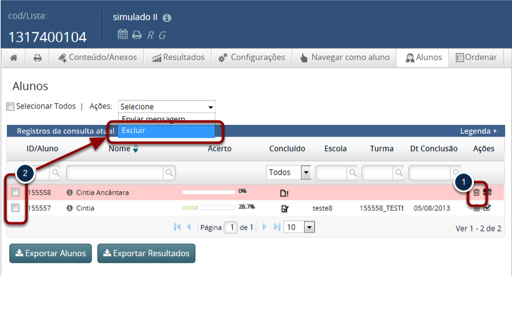Click the date 05/08/2013
This screenshot has width=512, height=316.
tap(431, 209)
